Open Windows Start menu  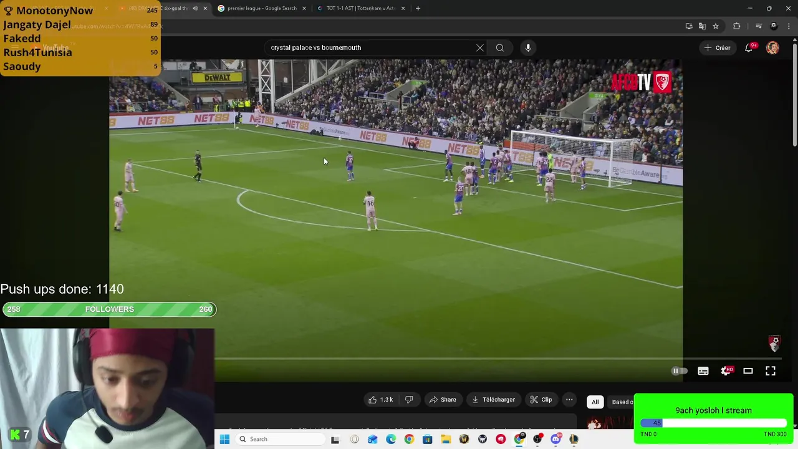point(225,439)
